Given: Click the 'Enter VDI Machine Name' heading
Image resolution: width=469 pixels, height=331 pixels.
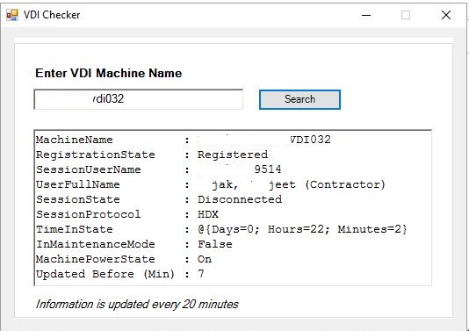Looking at the screenshot, I should pos(109,73).
